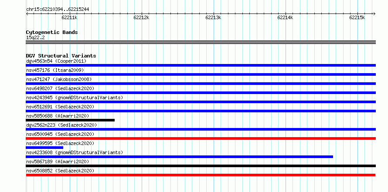Click the 62214k ruler tick label
Image resolution: width=388 pixels, height=192 pixels.
(x=285, y=17)
